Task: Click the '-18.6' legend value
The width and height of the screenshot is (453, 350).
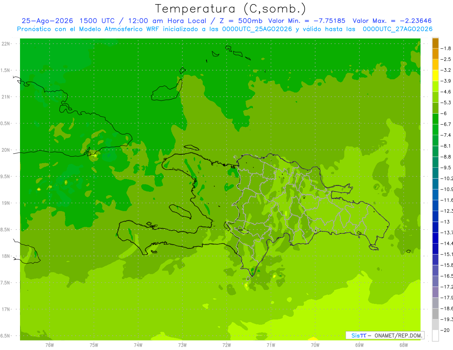Action: pos(447,308)
